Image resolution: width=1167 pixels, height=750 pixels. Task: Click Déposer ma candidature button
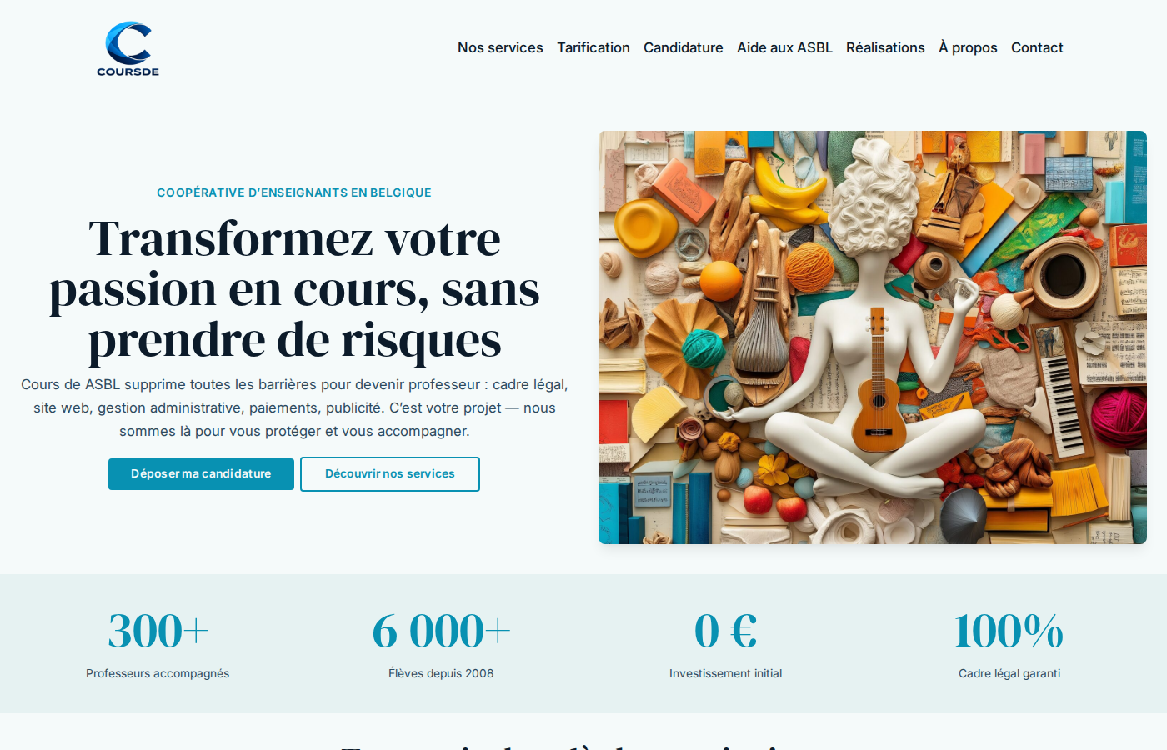point(201,474)
